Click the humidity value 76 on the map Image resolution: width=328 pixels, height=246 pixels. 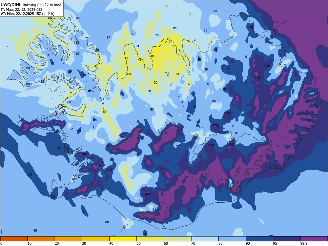point(9,46)
